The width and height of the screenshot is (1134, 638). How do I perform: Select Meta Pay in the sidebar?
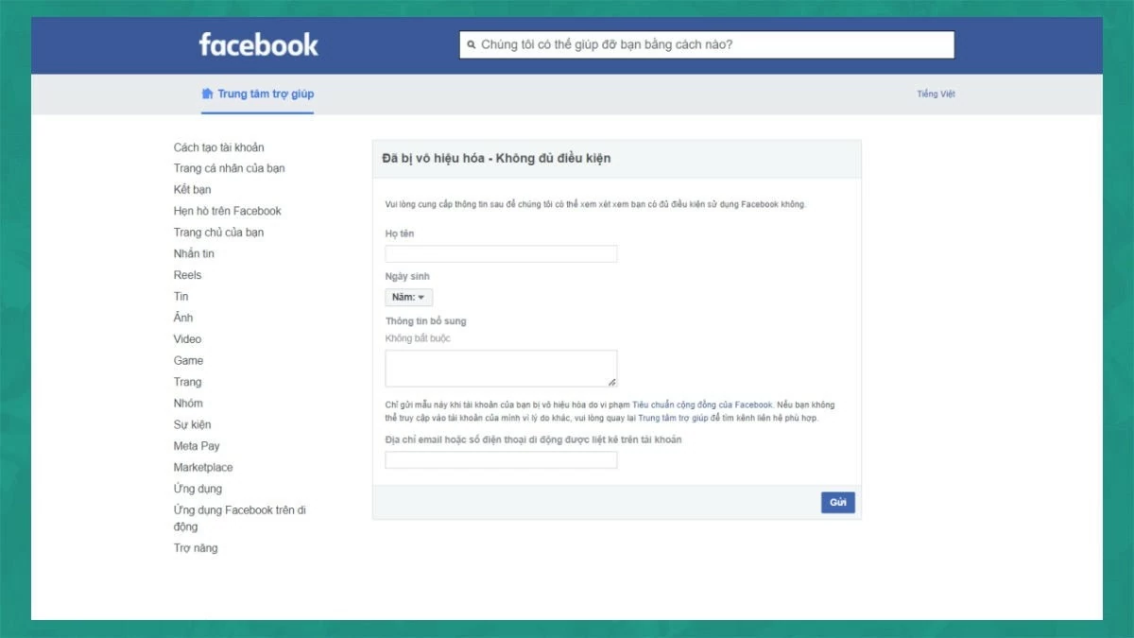[197, 445]
